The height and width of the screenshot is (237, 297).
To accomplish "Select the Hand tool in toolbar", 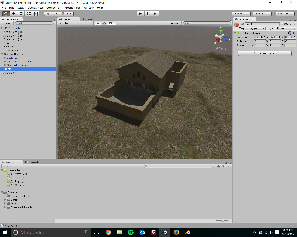I will 6,14.
